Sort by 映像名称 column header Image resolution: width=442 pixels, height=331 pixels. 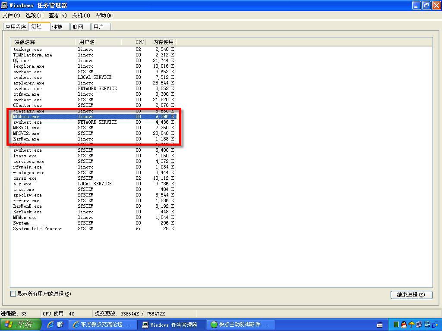coord(43,42)
